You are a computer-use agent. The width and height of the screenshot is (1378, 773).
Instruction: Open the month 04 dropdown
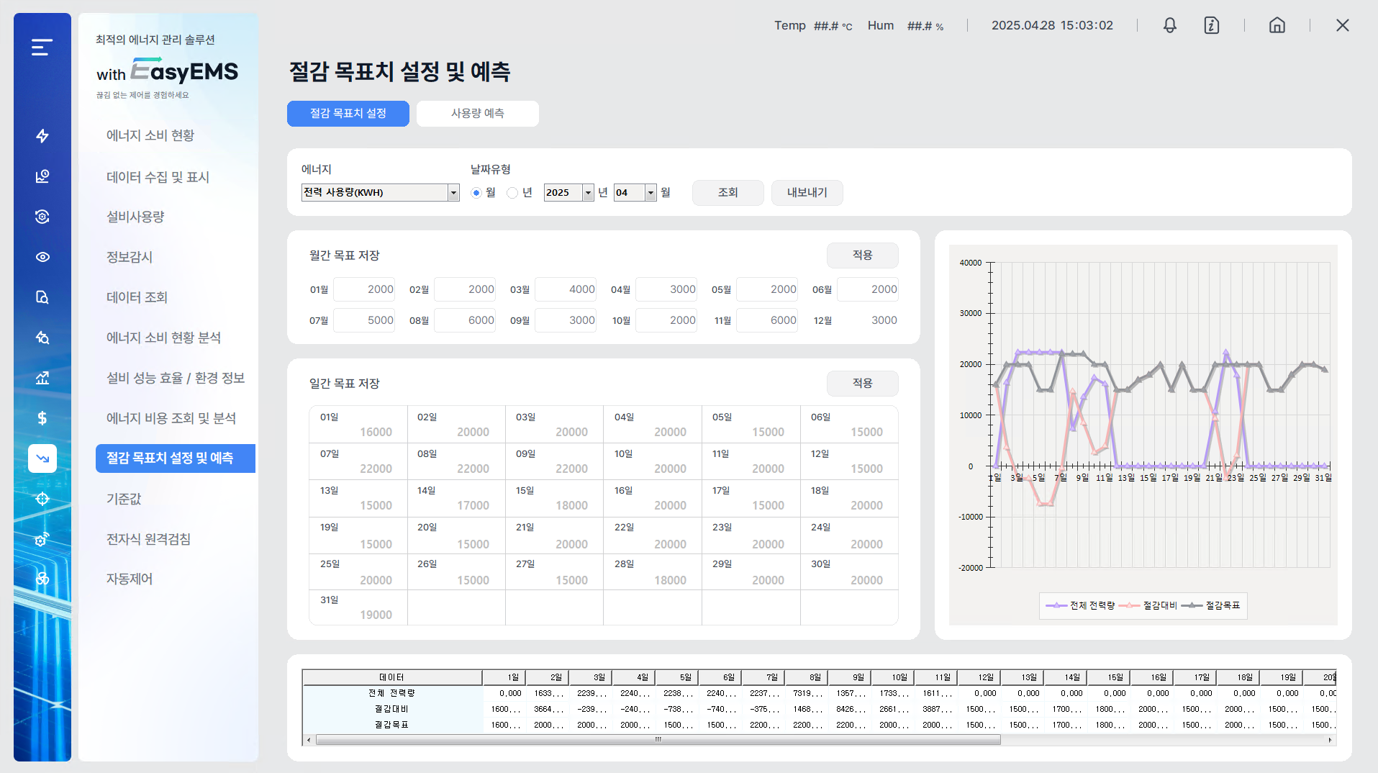pos(651,193)
